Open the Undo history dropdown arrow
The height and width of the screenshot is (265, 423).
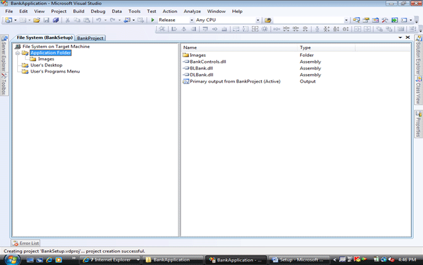click(x=105, y=20)
